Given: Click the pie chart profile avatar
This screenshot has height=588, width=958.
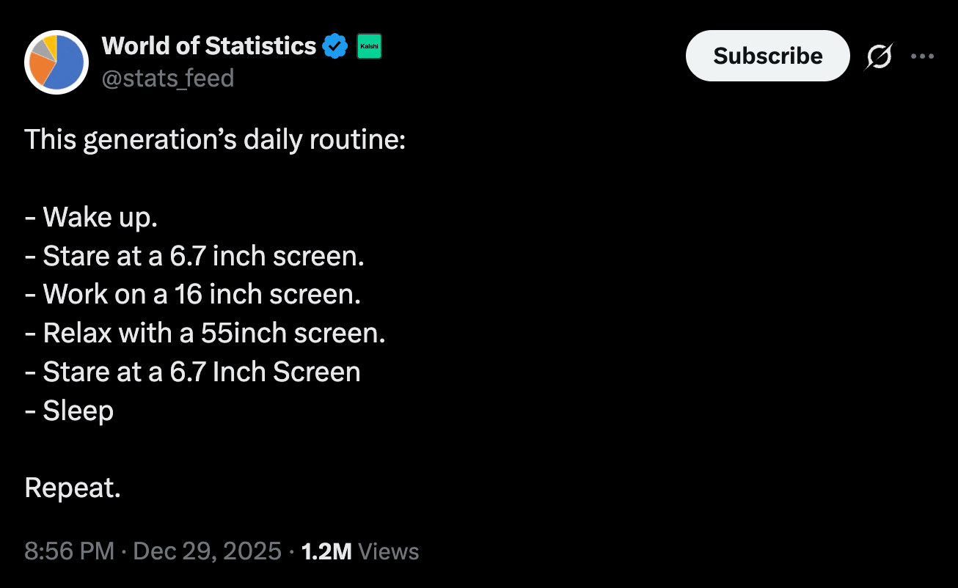Looking at the screenshot, I should coord(56,62).
